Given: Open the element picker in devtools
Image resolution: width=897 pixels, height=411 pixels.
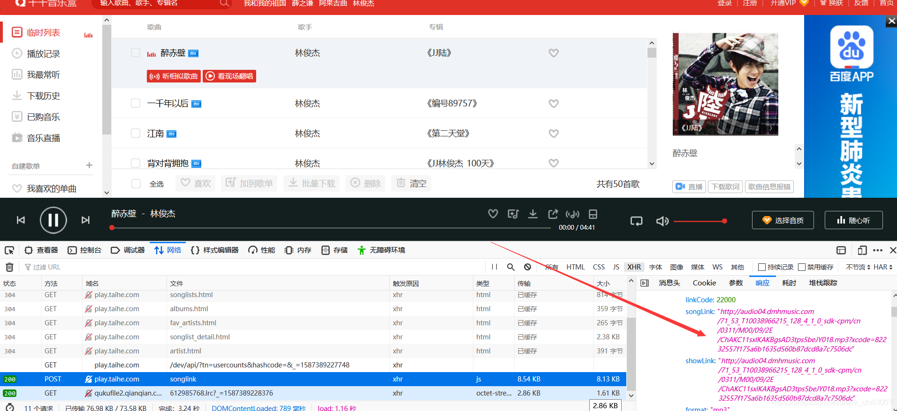Looking at the screenshot, I should 9,250.
